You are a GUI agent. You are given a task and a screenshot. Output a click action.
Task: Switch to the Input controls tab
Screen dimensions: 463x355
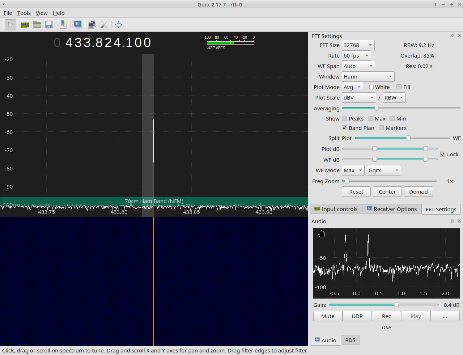(336, 209)
